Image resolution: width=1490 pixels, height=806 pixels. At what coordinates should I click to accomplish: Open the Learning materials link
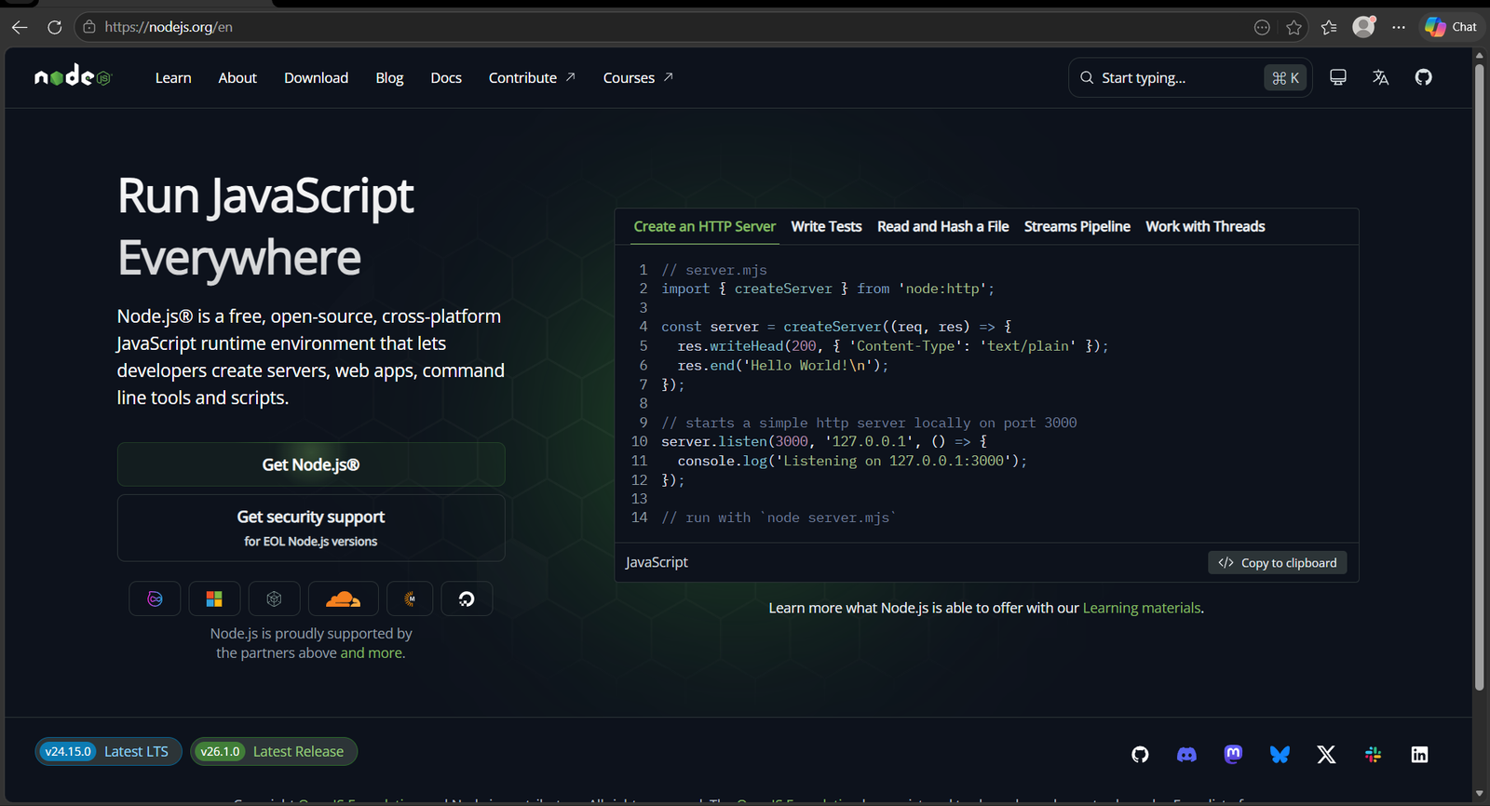point(1142,608)
